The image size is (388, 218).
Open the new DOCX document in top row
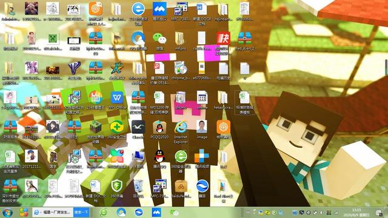click(202, 9)
